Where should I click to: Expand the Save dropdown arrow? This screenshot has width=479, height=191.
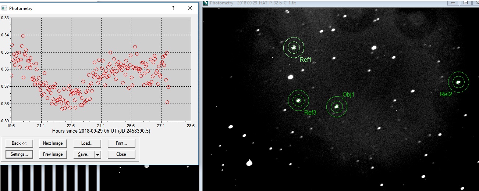click(x=97, y=155)
